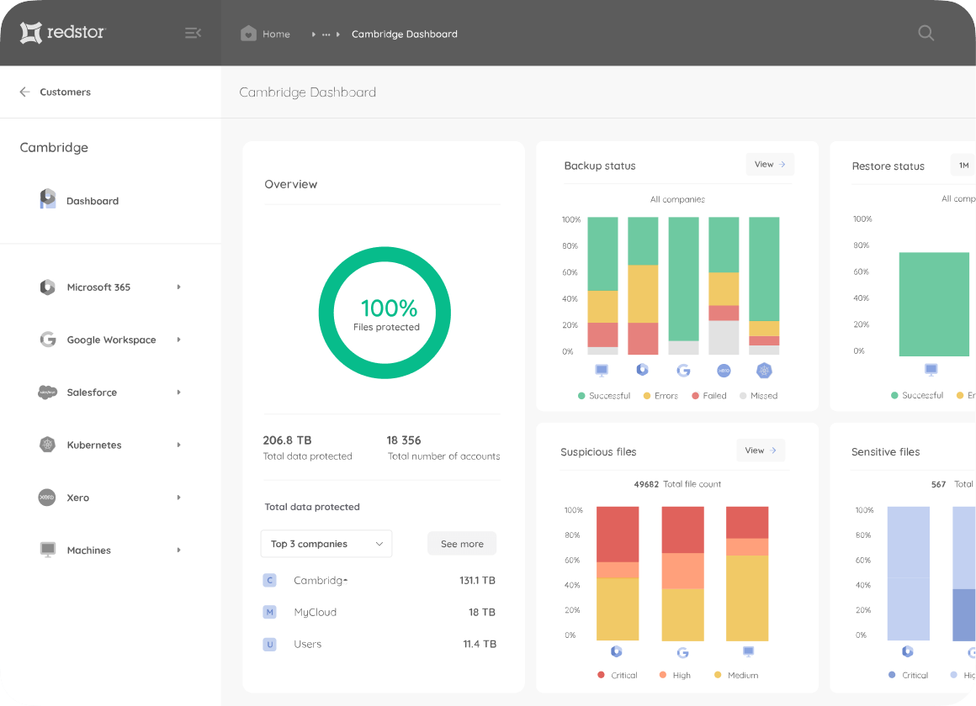976x706 pixels.
Task: Expand the Microsoft 365 sidebar chevron
Action: click(x=178, y=287)
